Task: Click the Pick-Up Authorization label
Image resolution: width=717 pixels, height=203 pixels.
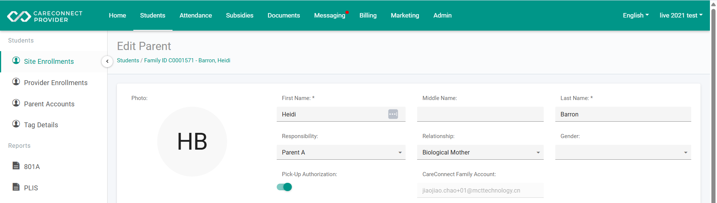Action: coord(309,174)
